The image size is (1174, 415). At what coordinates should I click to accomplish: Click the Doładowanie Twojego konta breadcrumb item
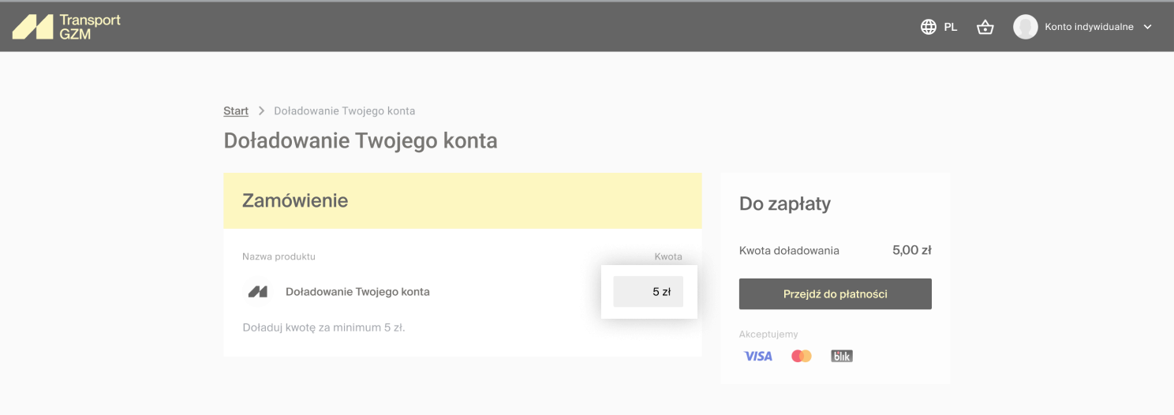(344, 111)
